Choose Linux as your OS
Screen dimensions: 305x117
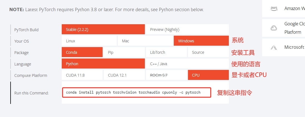pos(89,41)
